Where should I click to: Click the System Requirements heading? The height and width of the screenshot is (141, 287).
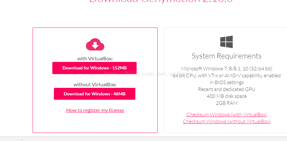click(x=227, y=56)
